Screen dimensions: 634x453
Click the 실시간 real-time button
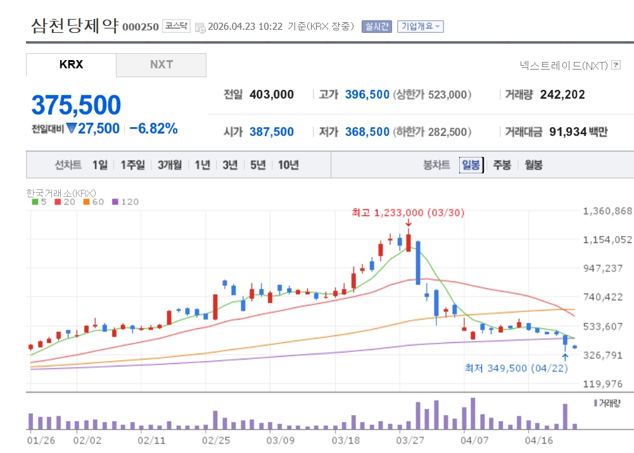pyautogui.click(x=376, y=26)
